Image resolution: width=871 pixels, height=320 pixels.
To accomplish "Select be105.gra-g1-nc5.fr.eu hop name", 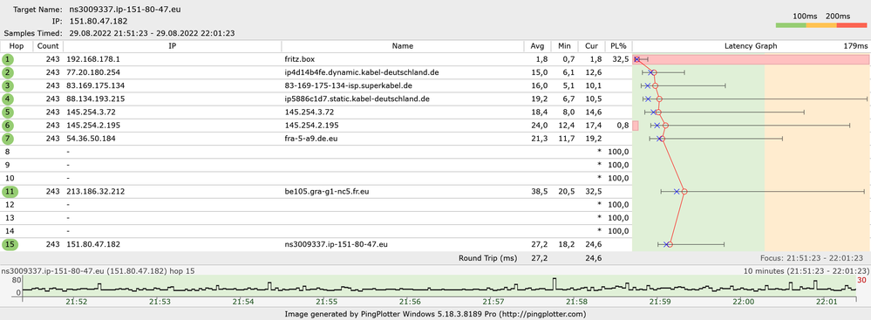I will [327, 192].
